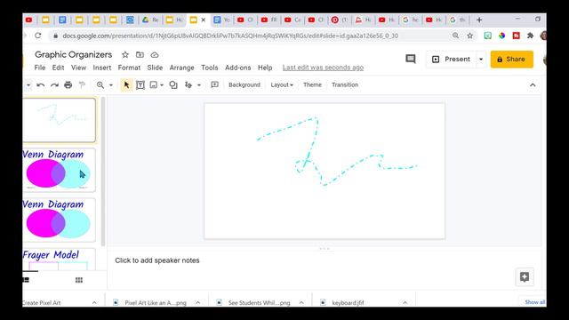Screen dimensions: 569x320
Task: Open the line type dropdown arrow
Action: coord(199,85)
